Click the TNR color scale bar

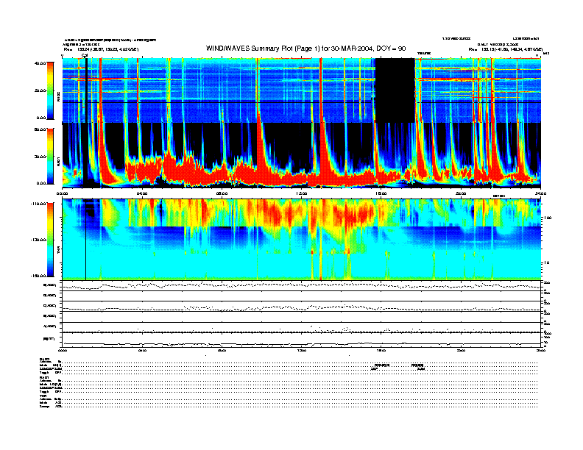[50, 240]
